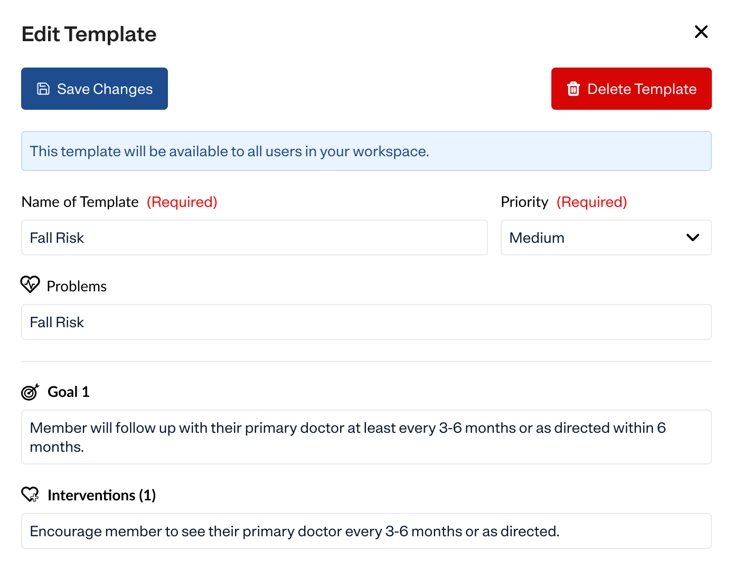Image resolution: width=733 pixels, height=570 pixels.
Task: Click the Edit Template dialog title
Action: point(89,34)
